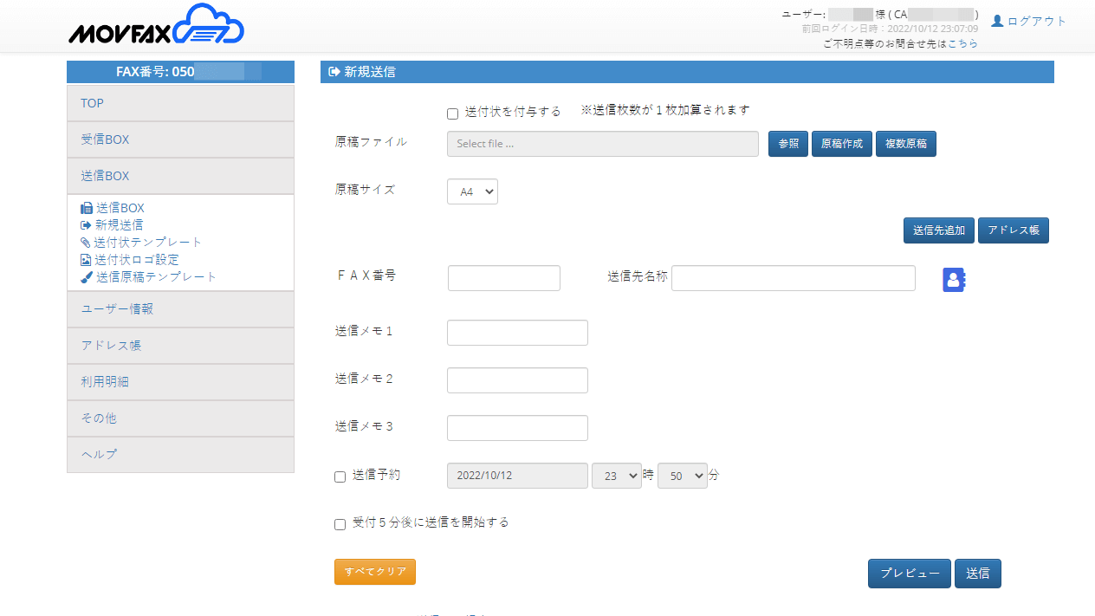The height and width of the screenshot is (616, 1095).
Task: Open the 送付状テンプレート link
Action: pyautogui.click(x=148, y=243)
